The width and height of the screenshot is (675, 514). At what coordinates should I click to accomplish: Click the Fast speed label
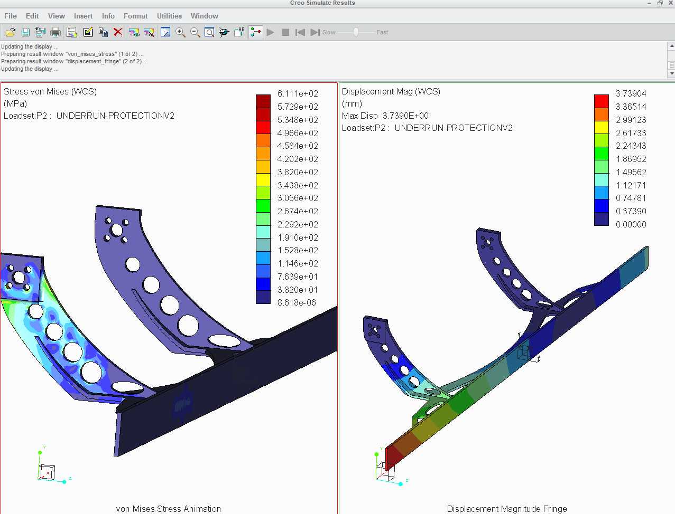pyautogui.click(x=382, y=32)
